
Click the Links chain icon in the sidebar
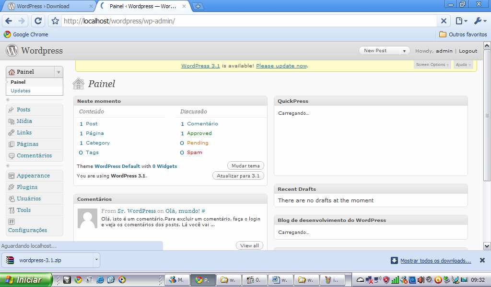(x=12, y=132)
